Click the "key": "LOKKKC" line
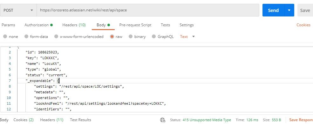313x124 pixels. tap(42, 58)
